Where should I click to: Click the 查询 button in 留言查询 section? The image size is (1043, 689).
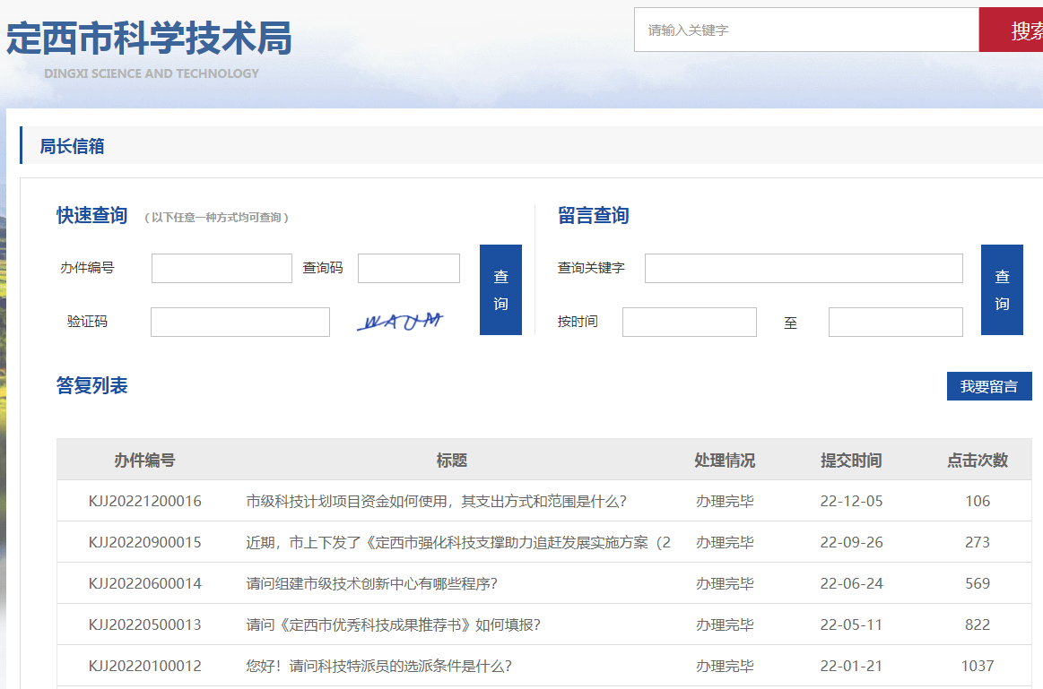[1002, 290]
